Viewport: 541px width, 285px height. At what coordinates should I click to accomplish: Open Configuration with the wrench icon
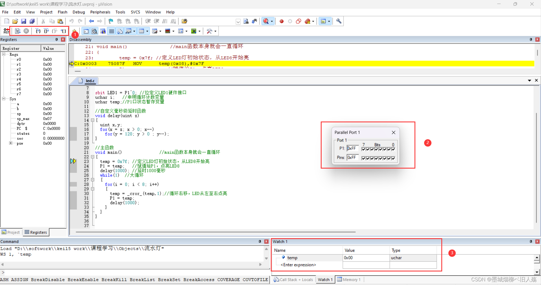[x=339, y=21]
